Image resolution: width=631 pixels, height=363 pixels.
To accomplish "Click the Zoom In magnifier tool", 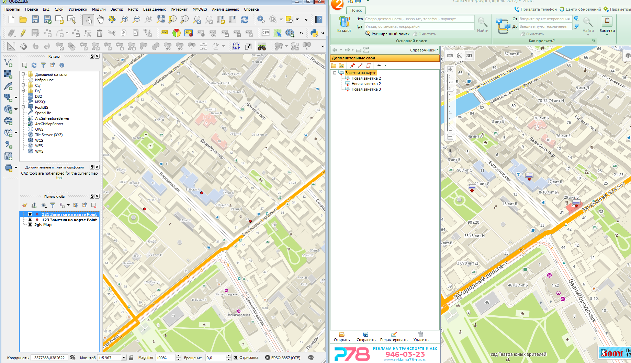I will point(124,20).
